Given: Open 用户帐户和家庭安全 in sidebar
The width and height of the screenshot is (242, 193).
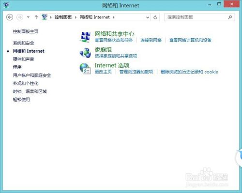Looking at the screenshot, I should 32,75.
